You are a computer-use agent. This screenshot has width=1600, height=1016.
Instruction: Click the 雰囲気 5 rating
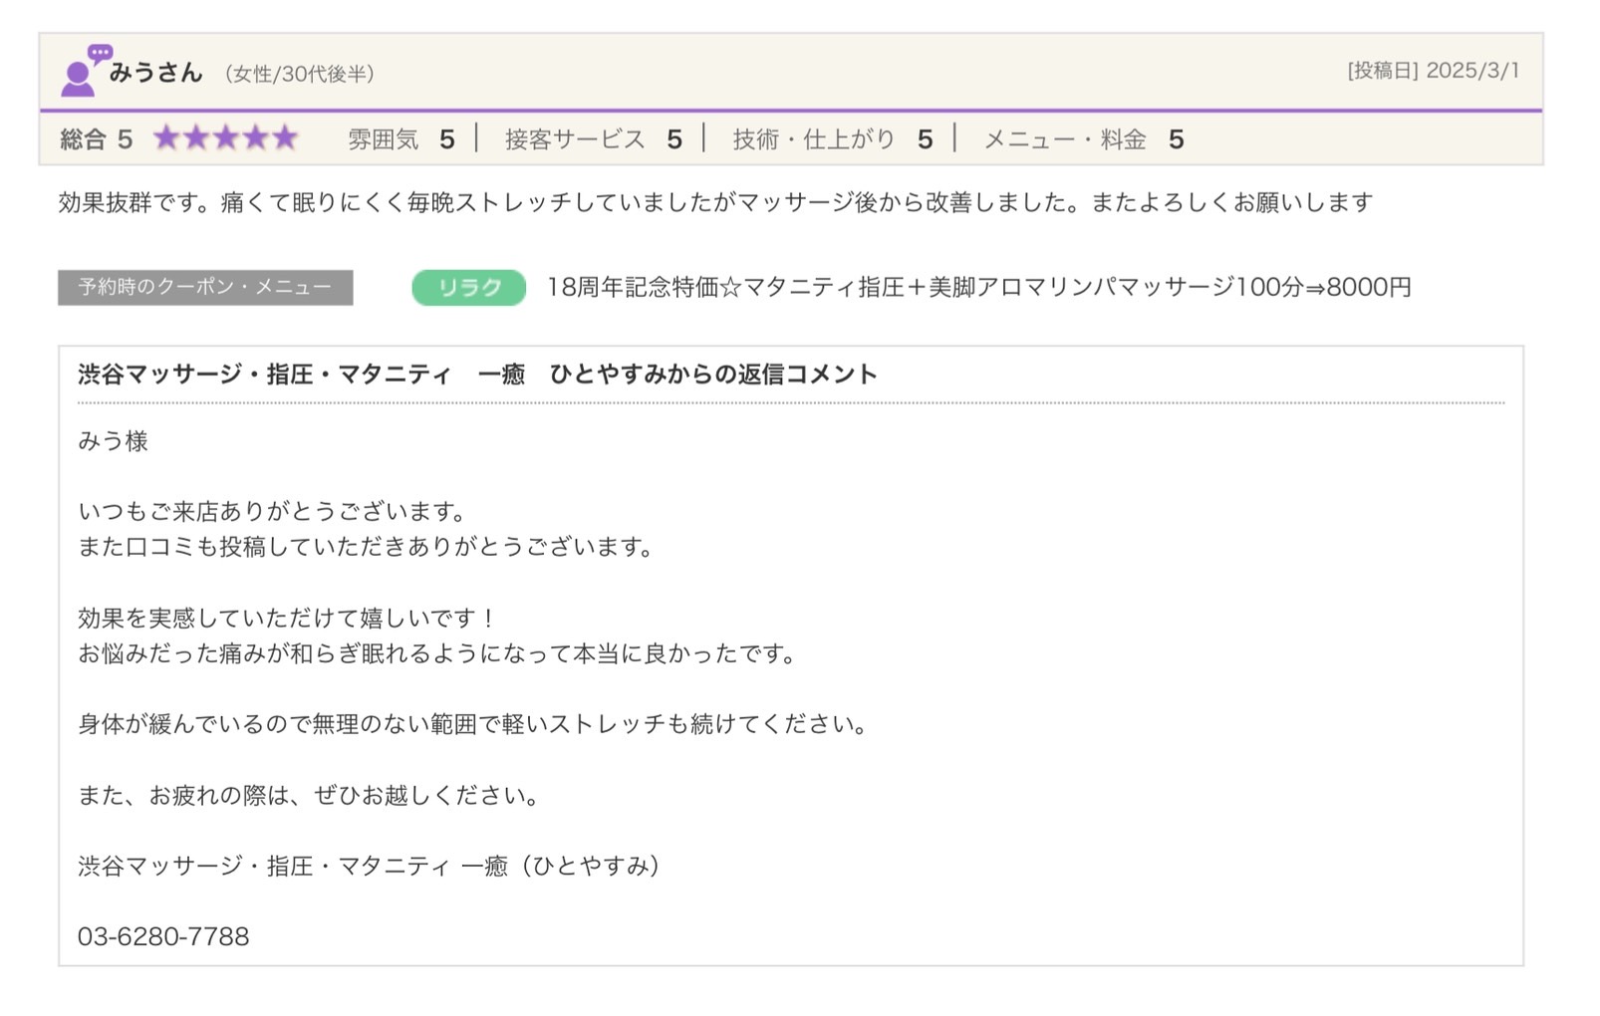pos(400,139)
